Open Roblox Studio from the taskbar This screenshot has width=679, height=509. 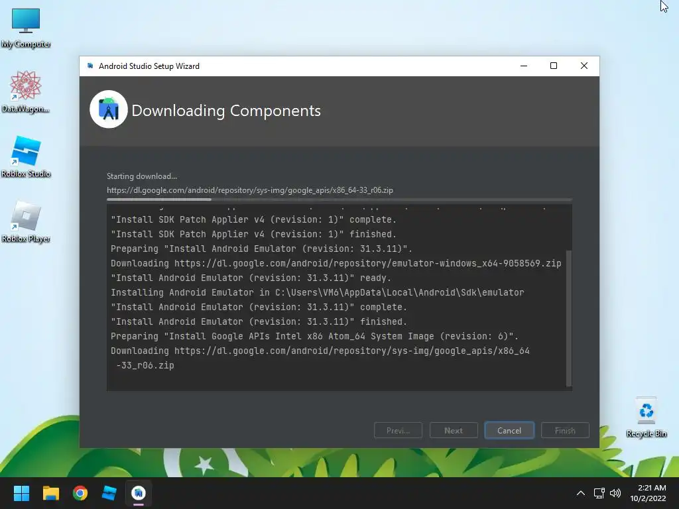coord(109,493)
